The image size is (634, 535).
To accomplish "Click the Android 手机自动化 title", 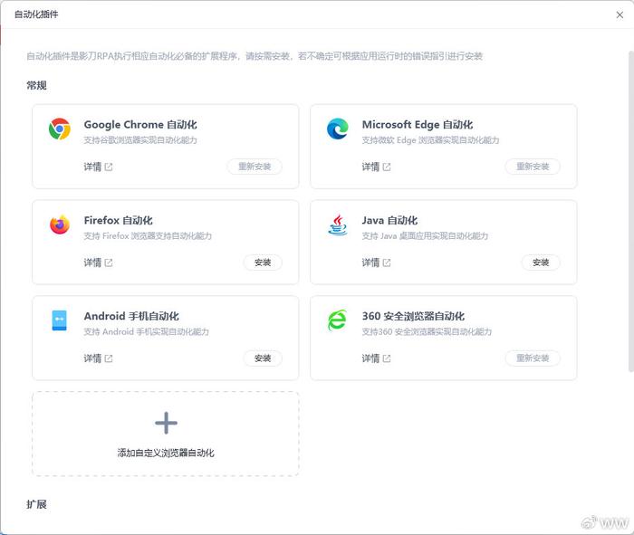I will point(131,316).
